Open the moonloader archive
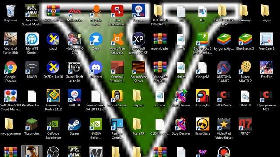 160,39
